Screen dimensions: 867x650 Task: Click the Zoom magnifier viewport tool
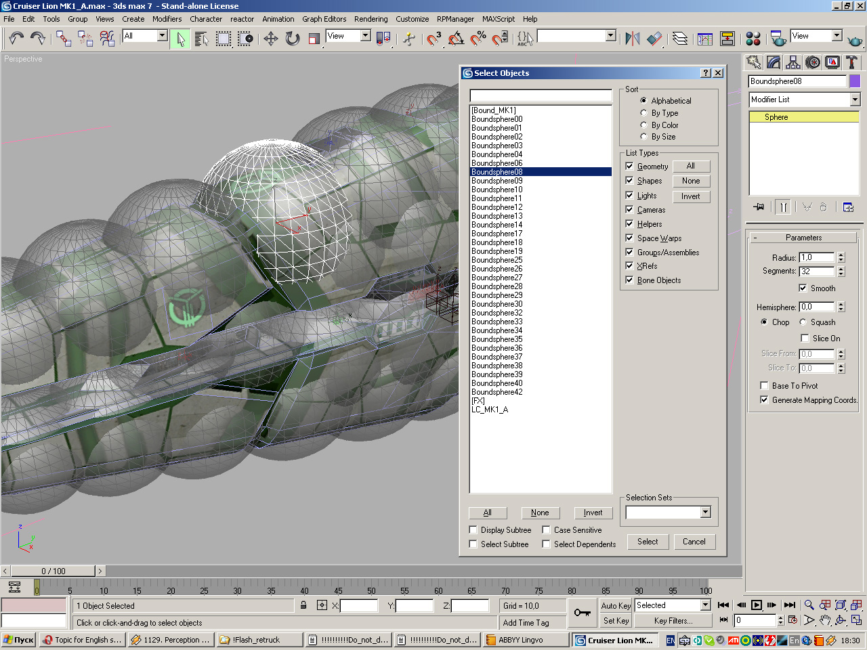pos(809,605)
